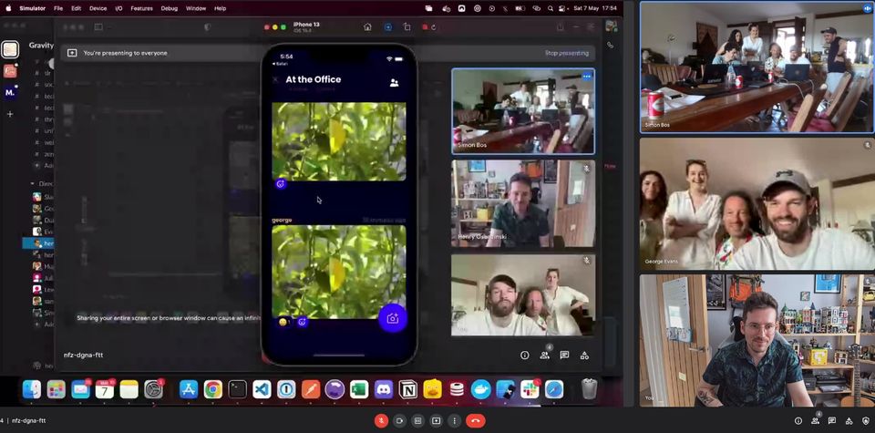The width and height of the screenshot is (875, 433).
Task: Show participants icon in inner Meet window
Action: click(x=545, y=355)
